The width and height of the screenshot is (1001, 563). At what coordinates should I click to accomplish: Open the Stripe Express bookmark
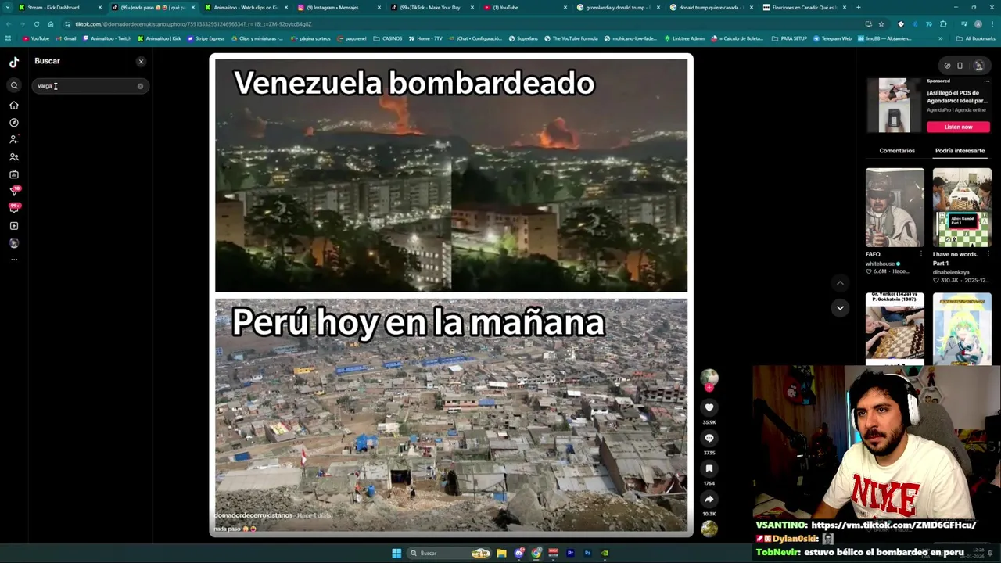click(206, 38)
